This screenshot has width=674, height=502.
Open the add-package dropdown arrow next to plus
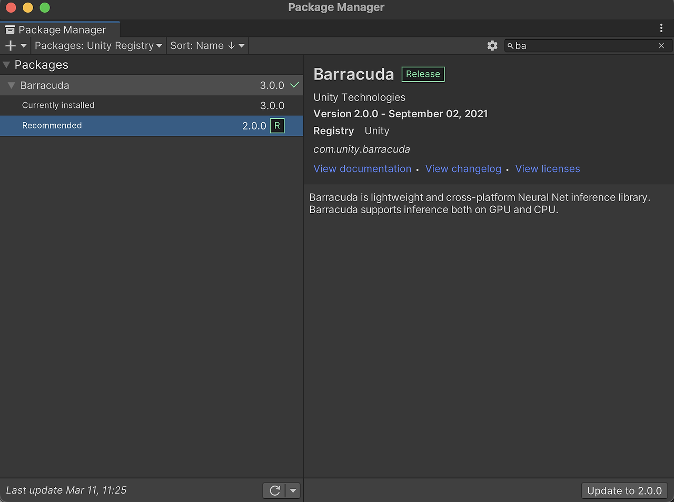[24, 46]
